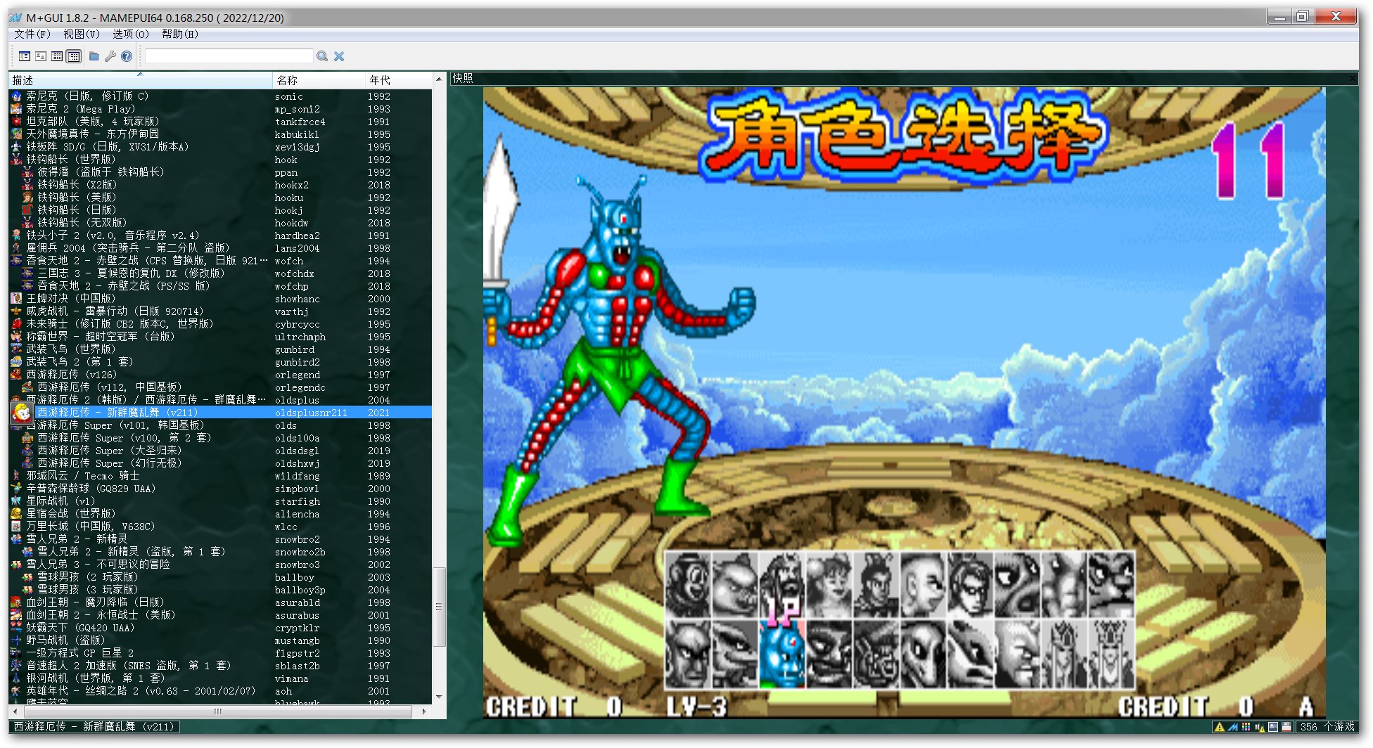Select 辛普森保龄球 (GQ829 UAA) row
The width and height of the screenshot is (1373, 748).
coord(221,489)
